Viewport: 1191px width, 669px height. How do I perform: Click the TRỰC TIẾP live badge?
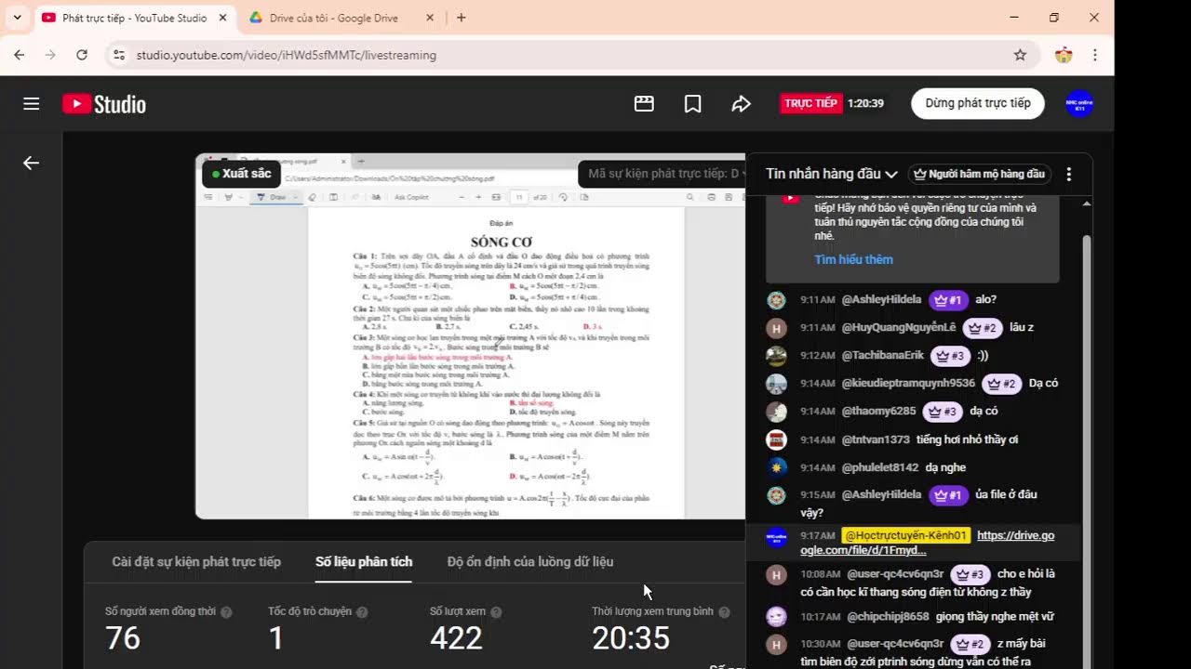tap(810, 104)
